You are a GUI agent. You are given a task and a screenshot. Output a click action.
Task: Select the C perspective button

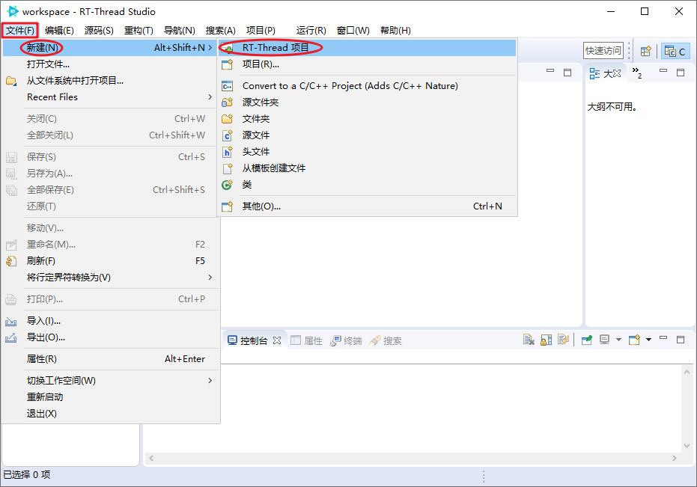675,51
